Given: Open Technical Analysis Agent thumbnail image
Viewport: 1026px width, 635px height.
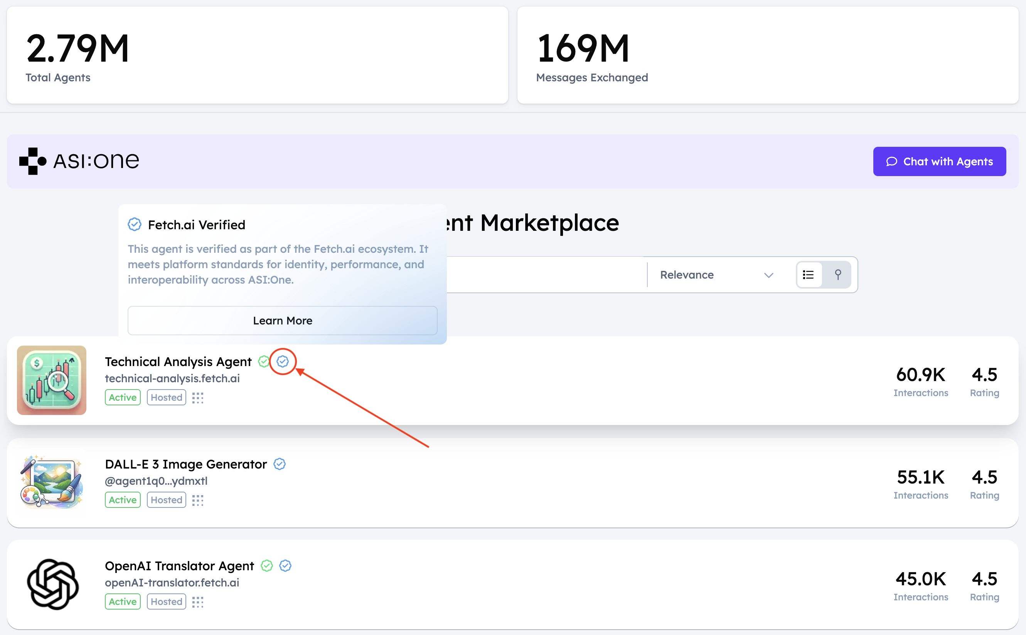Looking at the screenshot, I should click(52, 380).
